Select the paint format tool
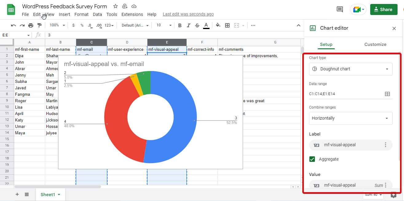The image size is (404, 201). [x=39, y=25]
